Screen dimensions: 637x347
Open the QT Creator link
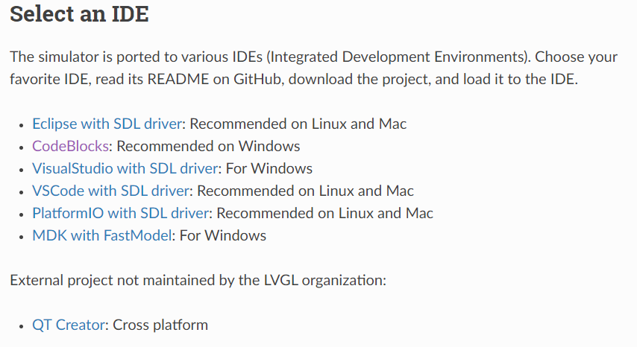click(69, 325)
